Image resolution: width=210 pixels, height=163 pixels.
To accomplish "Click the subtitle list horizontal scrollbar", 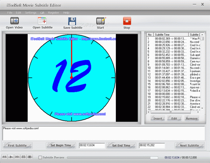I will [x=171, y=112].
